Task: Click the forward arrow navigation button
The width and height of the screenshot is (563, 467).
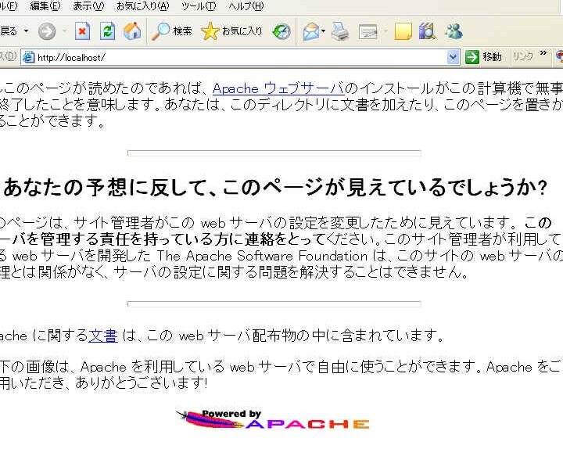Action: pyautogui.click(x=47, y=31)
